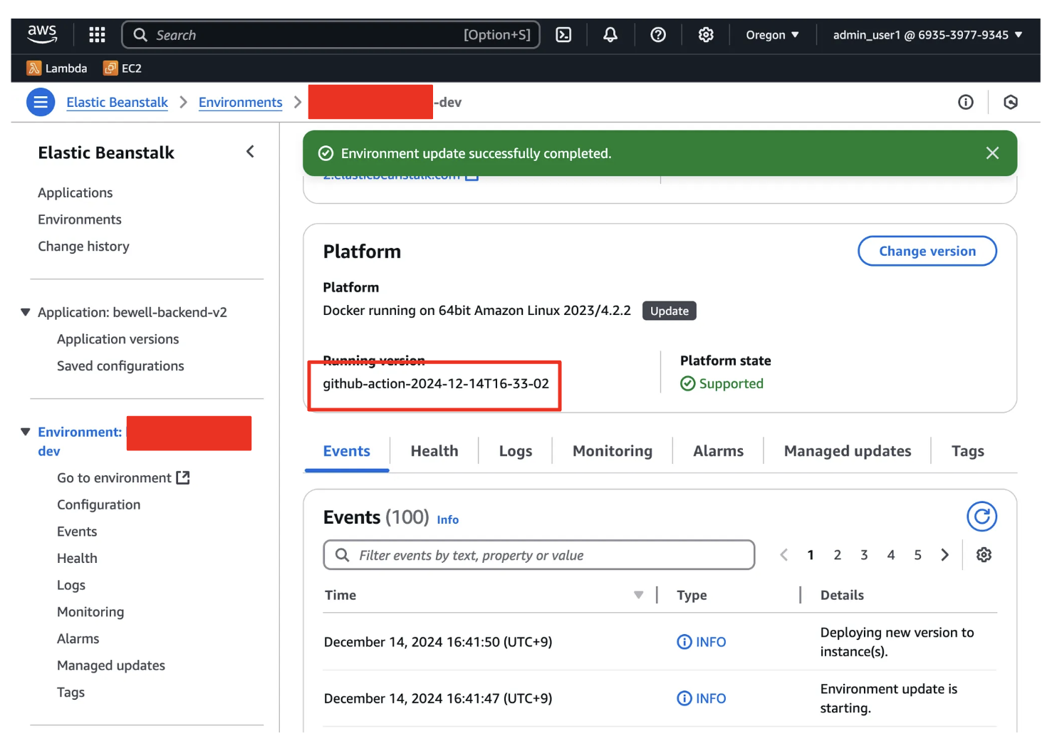Open the Services grid menu icon
This screenshot has width=1057, height=751.
coord(97,34)
